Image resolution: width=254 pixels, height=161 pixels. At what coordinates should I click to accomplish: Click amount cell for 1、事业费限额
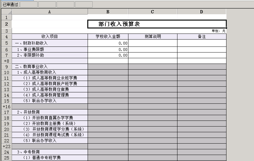coord(108,49)
